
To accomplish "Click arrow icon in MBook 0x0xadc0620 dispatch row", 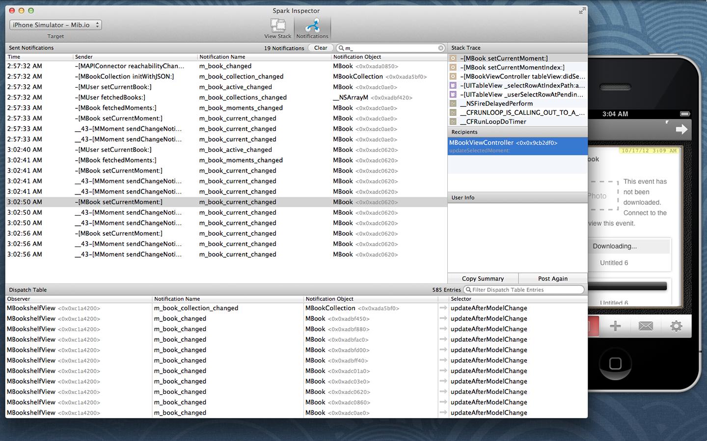I will (x=443, y=392).
